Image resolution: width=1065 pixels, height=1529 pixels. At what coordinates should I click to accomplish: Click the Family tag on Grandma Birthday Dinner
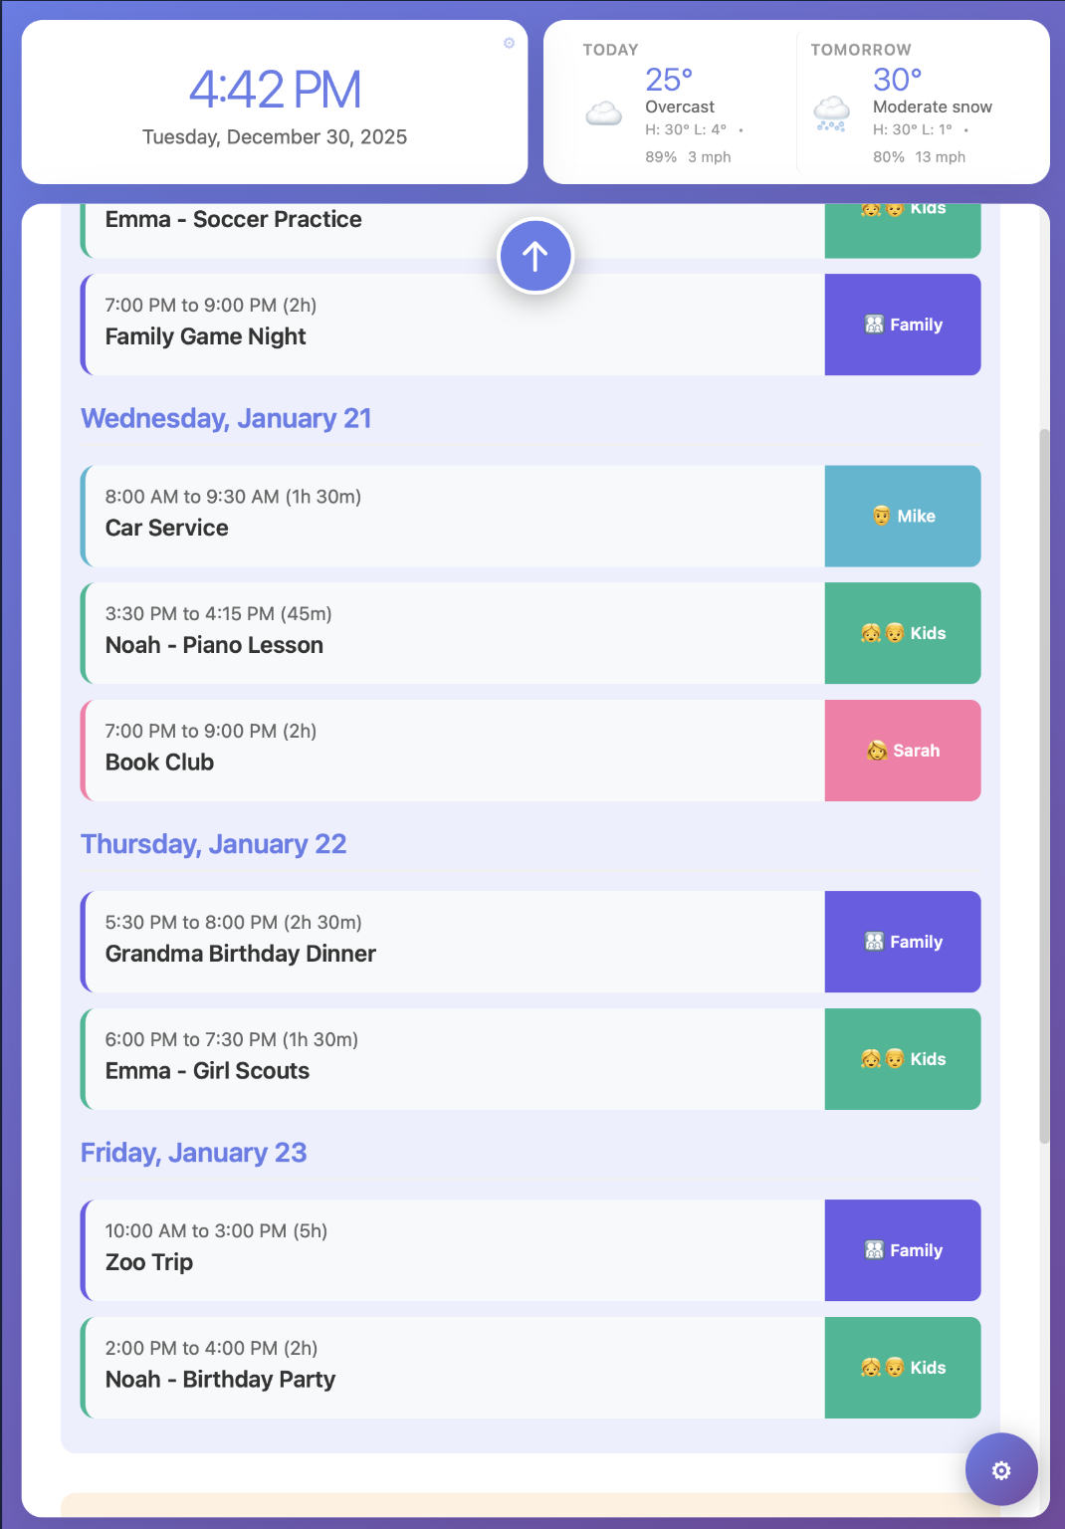point(902,942)
